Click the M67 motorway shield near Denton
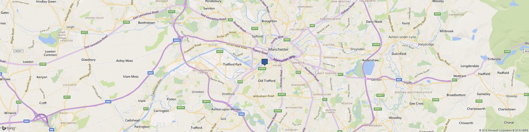Screen dimensions: 529x132 (399, 79)
